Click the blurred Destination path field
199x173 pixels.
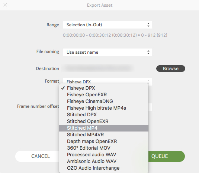[98, 69]
